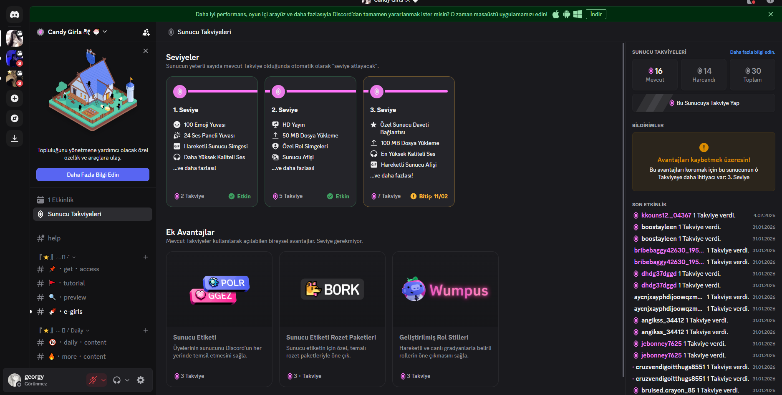
Task: Open the get access channel
Action: (93, 269)
